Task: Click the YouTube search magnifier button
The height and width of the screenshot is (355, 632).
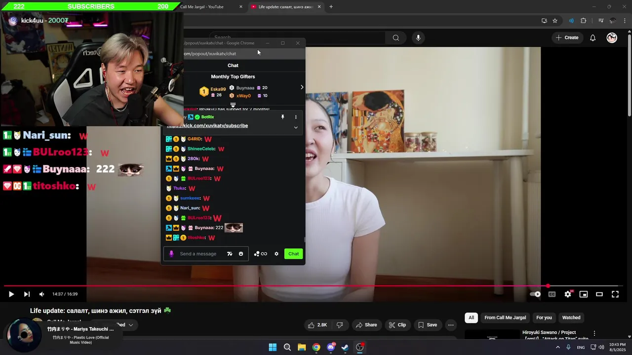Action: coord(395,37)
